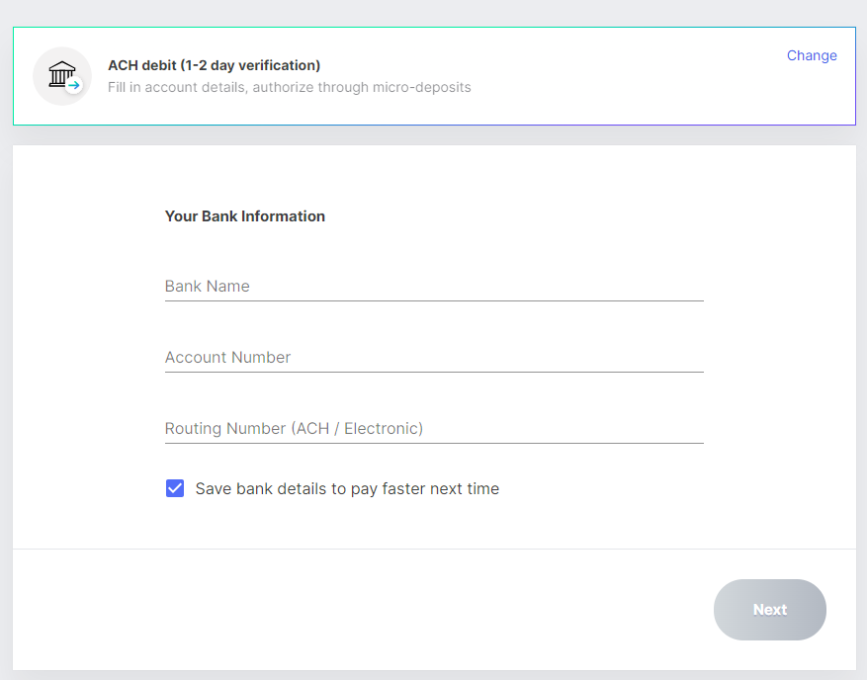Click the underline beneath Bank Name
Screen dimensions: 867x680
click(x=434, y=300)
